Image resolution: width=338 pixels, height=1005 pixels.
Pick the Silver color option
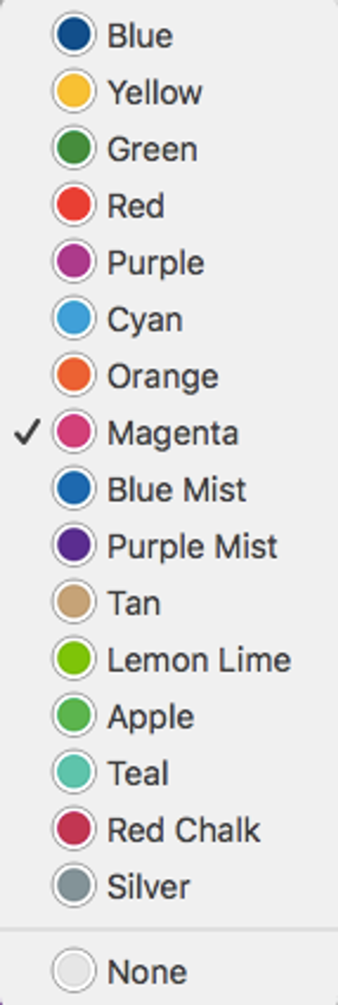pos(148,886)
